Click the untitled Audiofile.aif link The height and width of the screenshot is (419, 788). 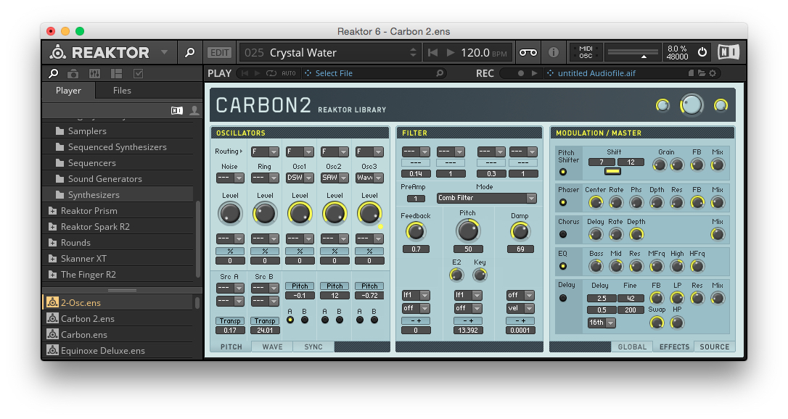(596, 73)
